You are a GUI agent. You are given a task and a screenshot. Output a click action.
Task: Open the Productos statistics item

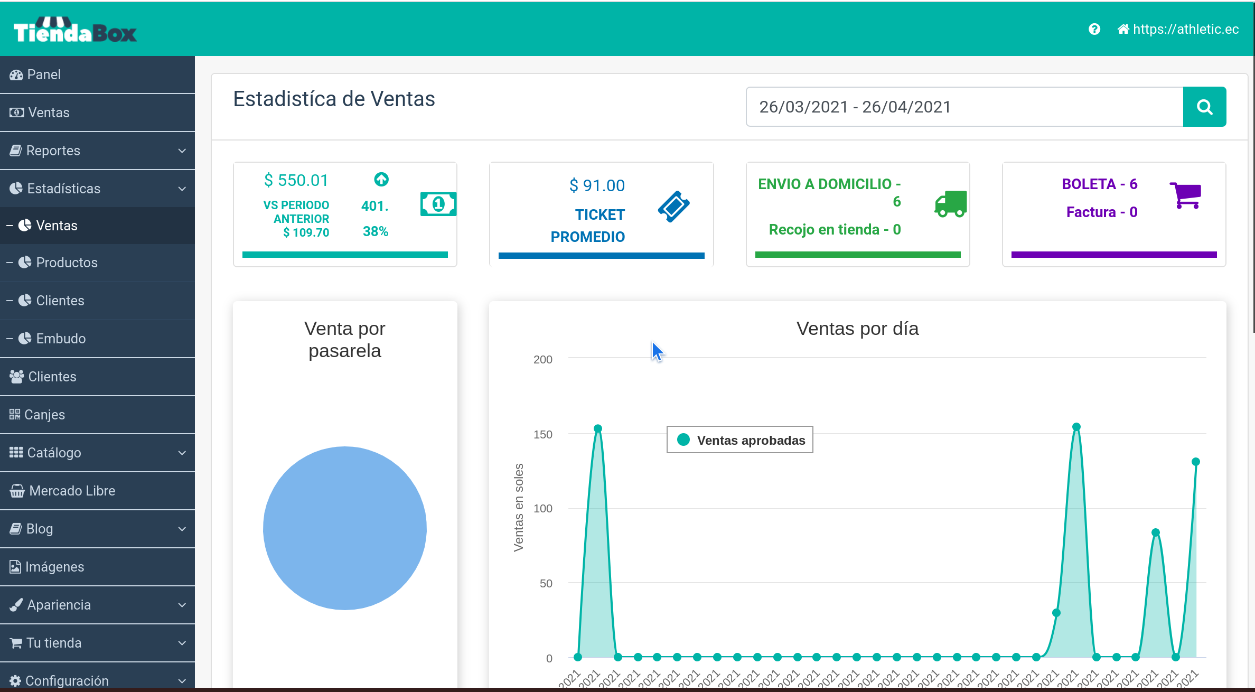tap(67, 263)
